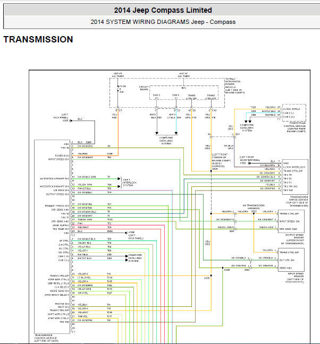Click "TRS T41 SIG" in the range sensor box
Screen dimensions: 320x344
click(x=290, y=186)
